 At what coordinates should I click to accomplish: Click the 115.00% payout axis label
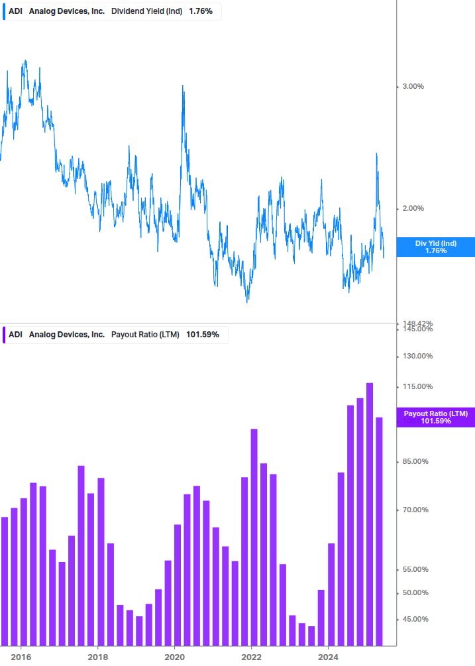pyautogui.click(x=417, y=386)
